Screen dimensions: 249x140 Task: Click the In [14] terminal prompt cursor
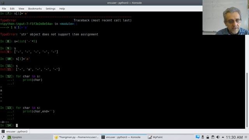tap(17, 125)
